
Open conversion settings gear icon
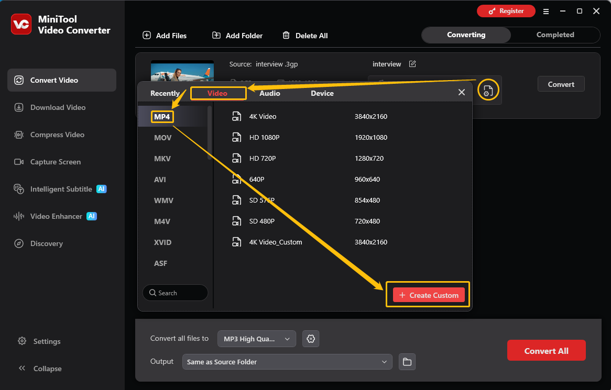pyautogui.click(x=311, y=339)
